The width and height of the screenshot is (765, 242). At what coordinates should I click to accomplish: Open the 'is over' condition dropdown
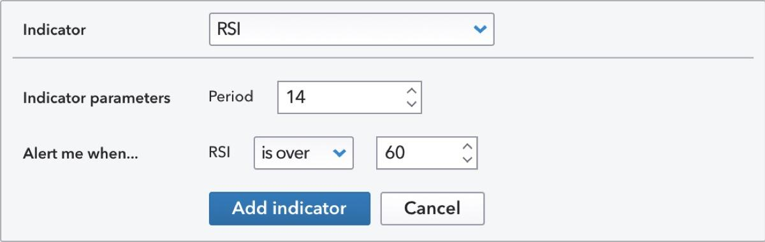(x=303, y=154)
